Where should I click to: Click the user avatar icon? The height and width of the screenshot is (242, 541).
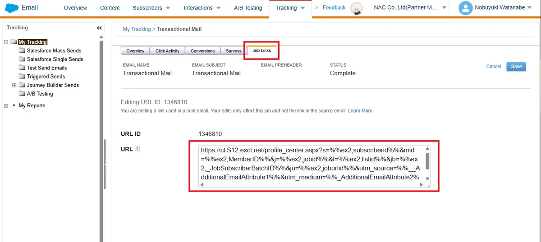click(465, 8)
